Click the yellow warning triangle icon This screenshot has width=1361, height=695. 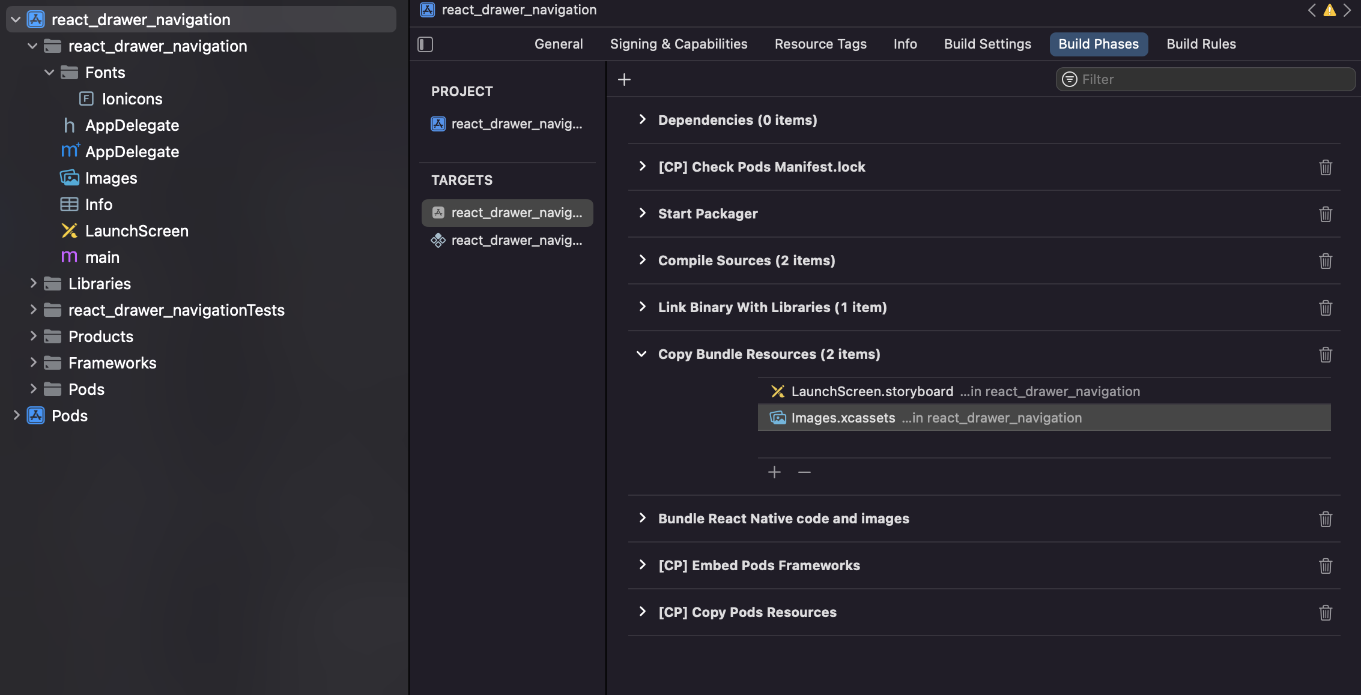click(x=1329, y=10)
